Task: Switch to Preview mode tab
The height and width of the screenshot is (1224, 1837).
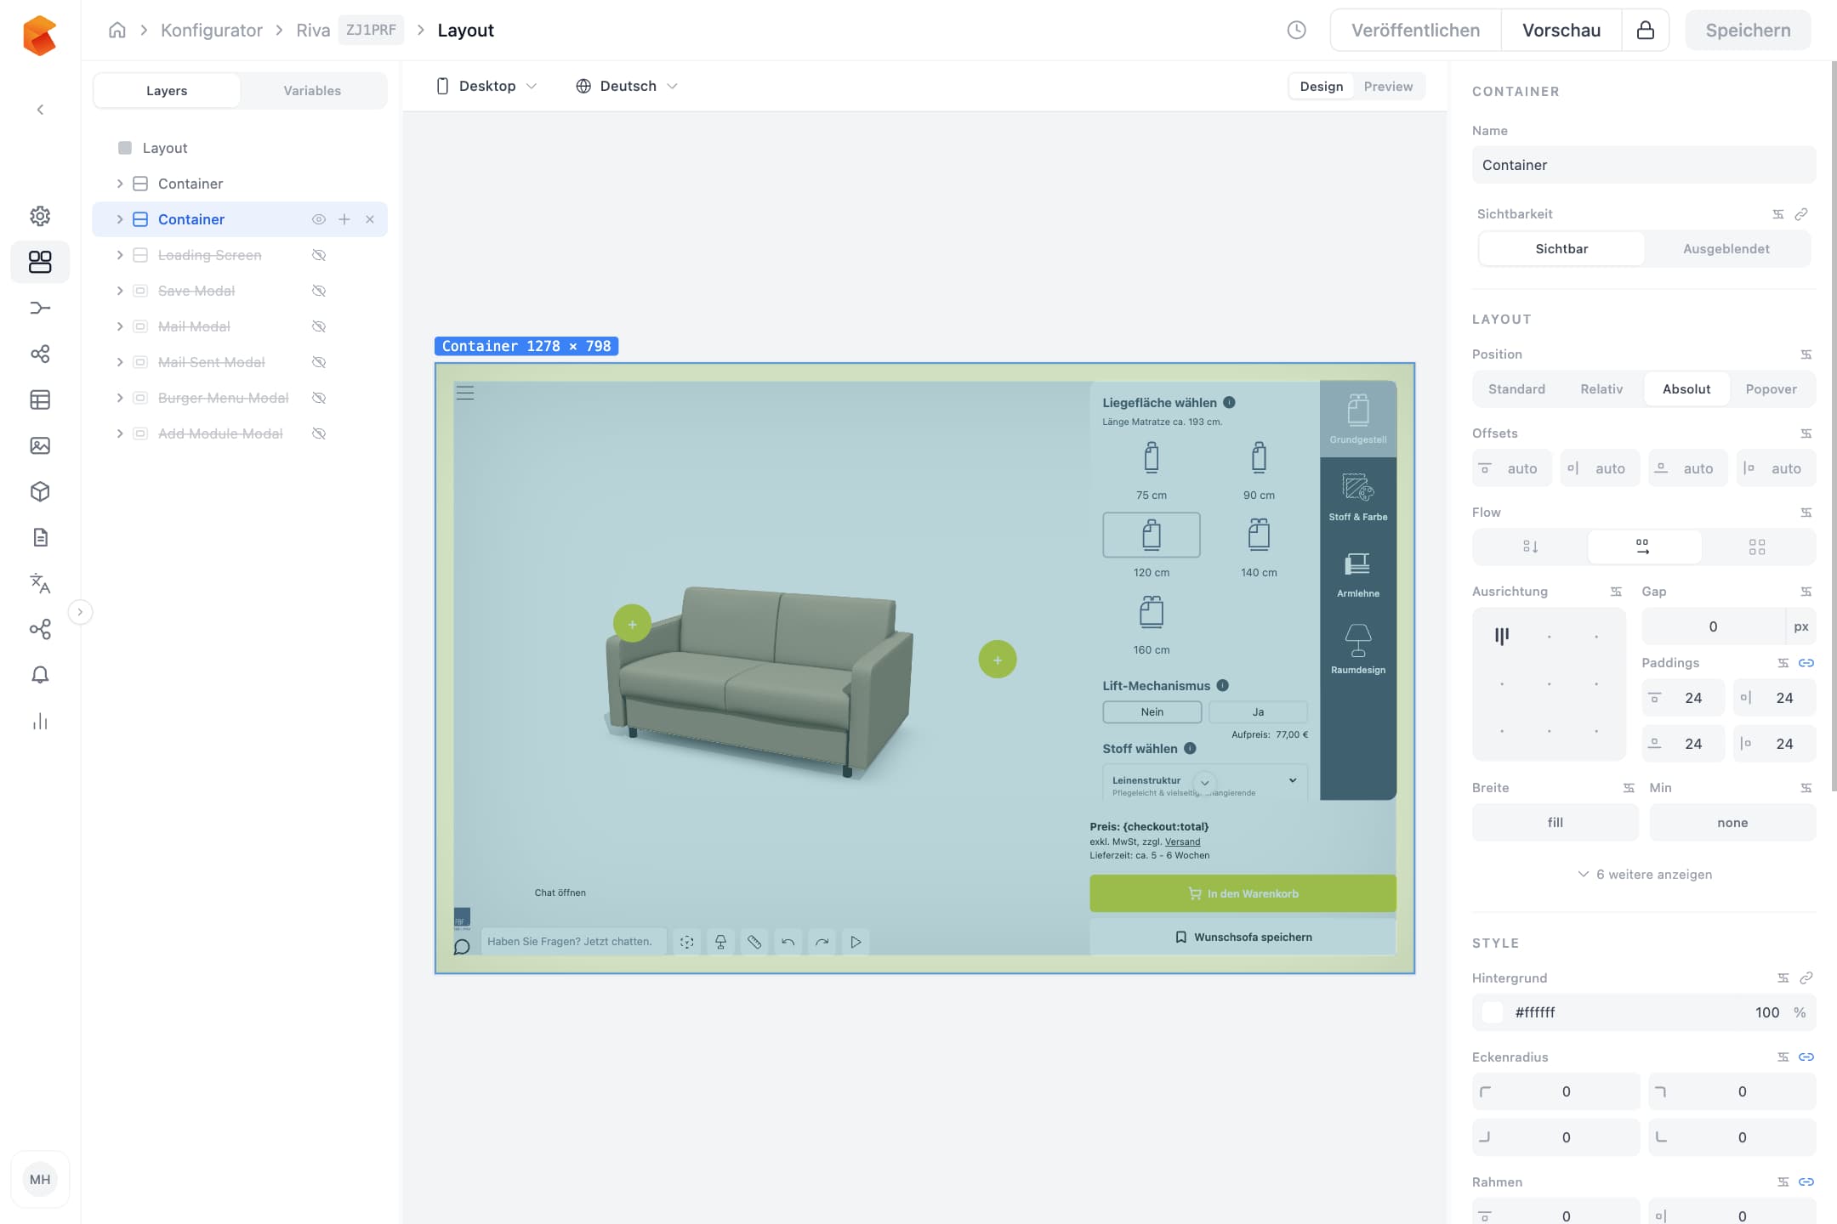Action: pos(1388,86)
